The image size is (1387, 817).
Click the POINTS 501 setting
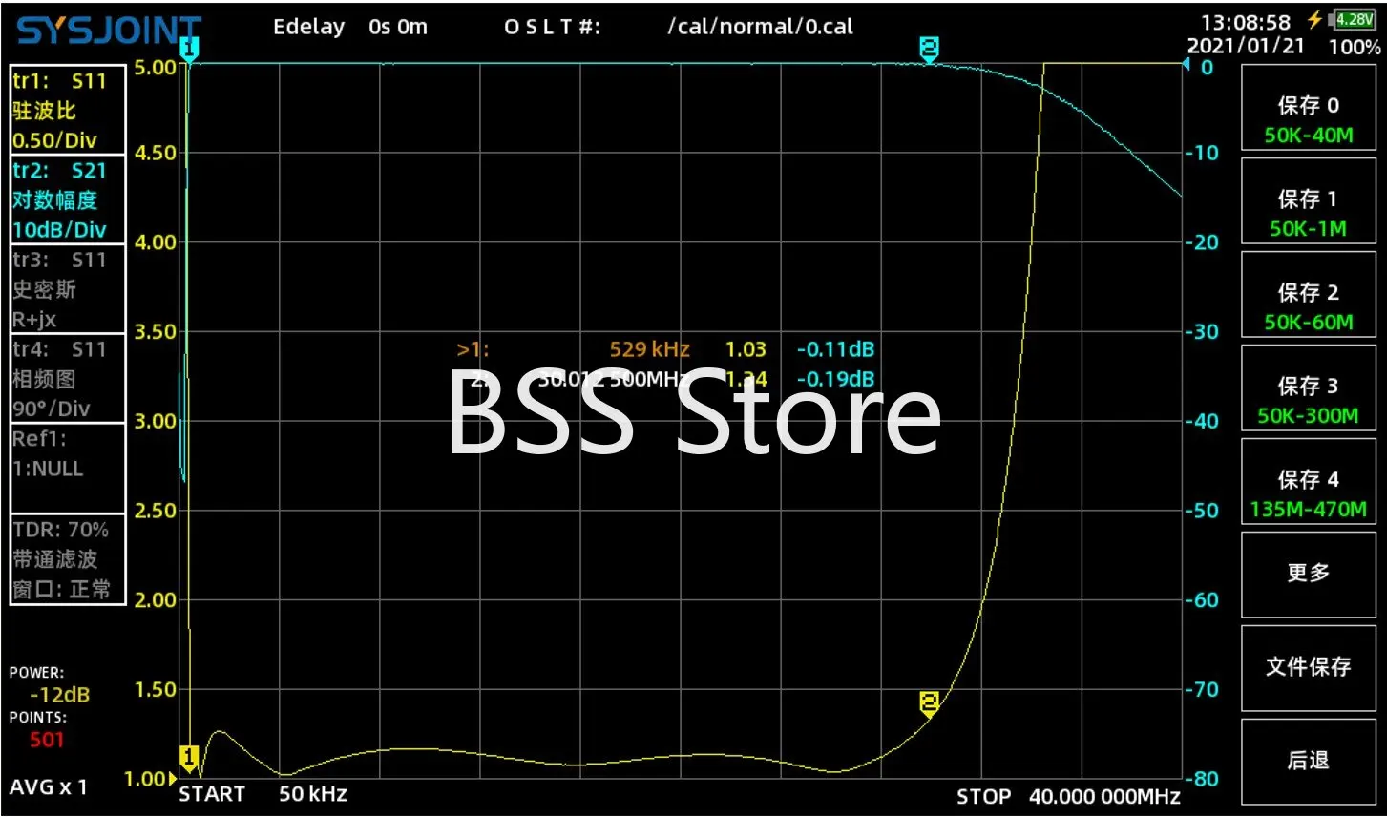(x=40, y=728)
